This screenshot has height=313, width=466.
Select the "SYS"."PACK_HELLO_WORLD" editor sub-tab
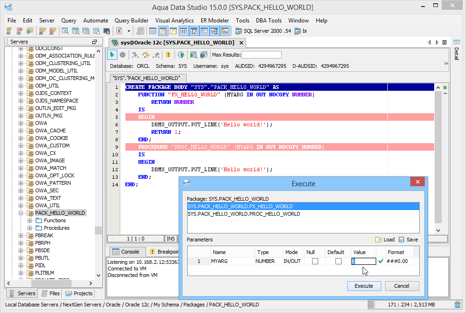click(x=147, y=78)
